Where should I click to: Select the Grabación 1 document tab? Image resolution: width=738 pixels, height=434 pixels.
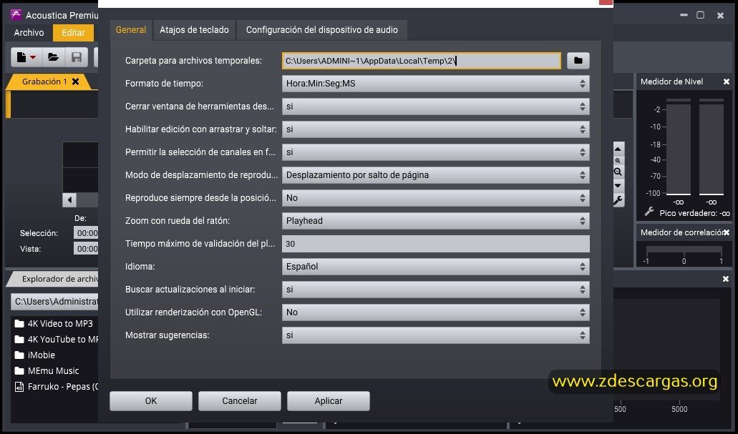(x=44, y=82)
